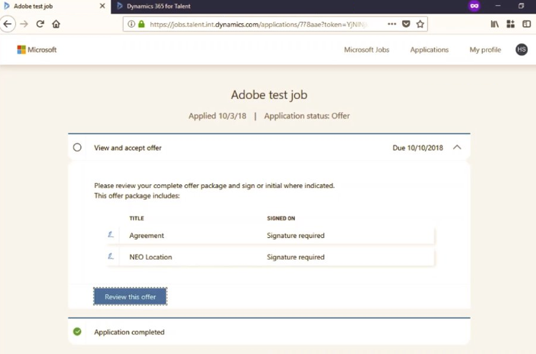
Task: Click Signature required in the Agreement row
Action: [x=296, y=235]
